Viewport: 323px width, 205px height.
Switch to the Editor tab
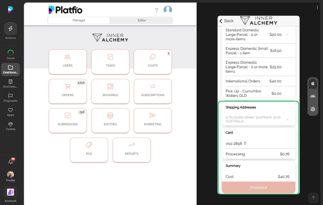142,20
